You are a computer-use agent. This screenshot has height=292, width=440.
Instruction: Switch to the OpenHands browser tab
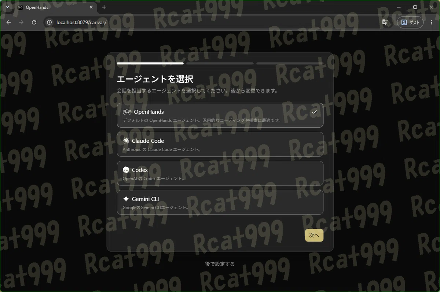coord(56,7)
